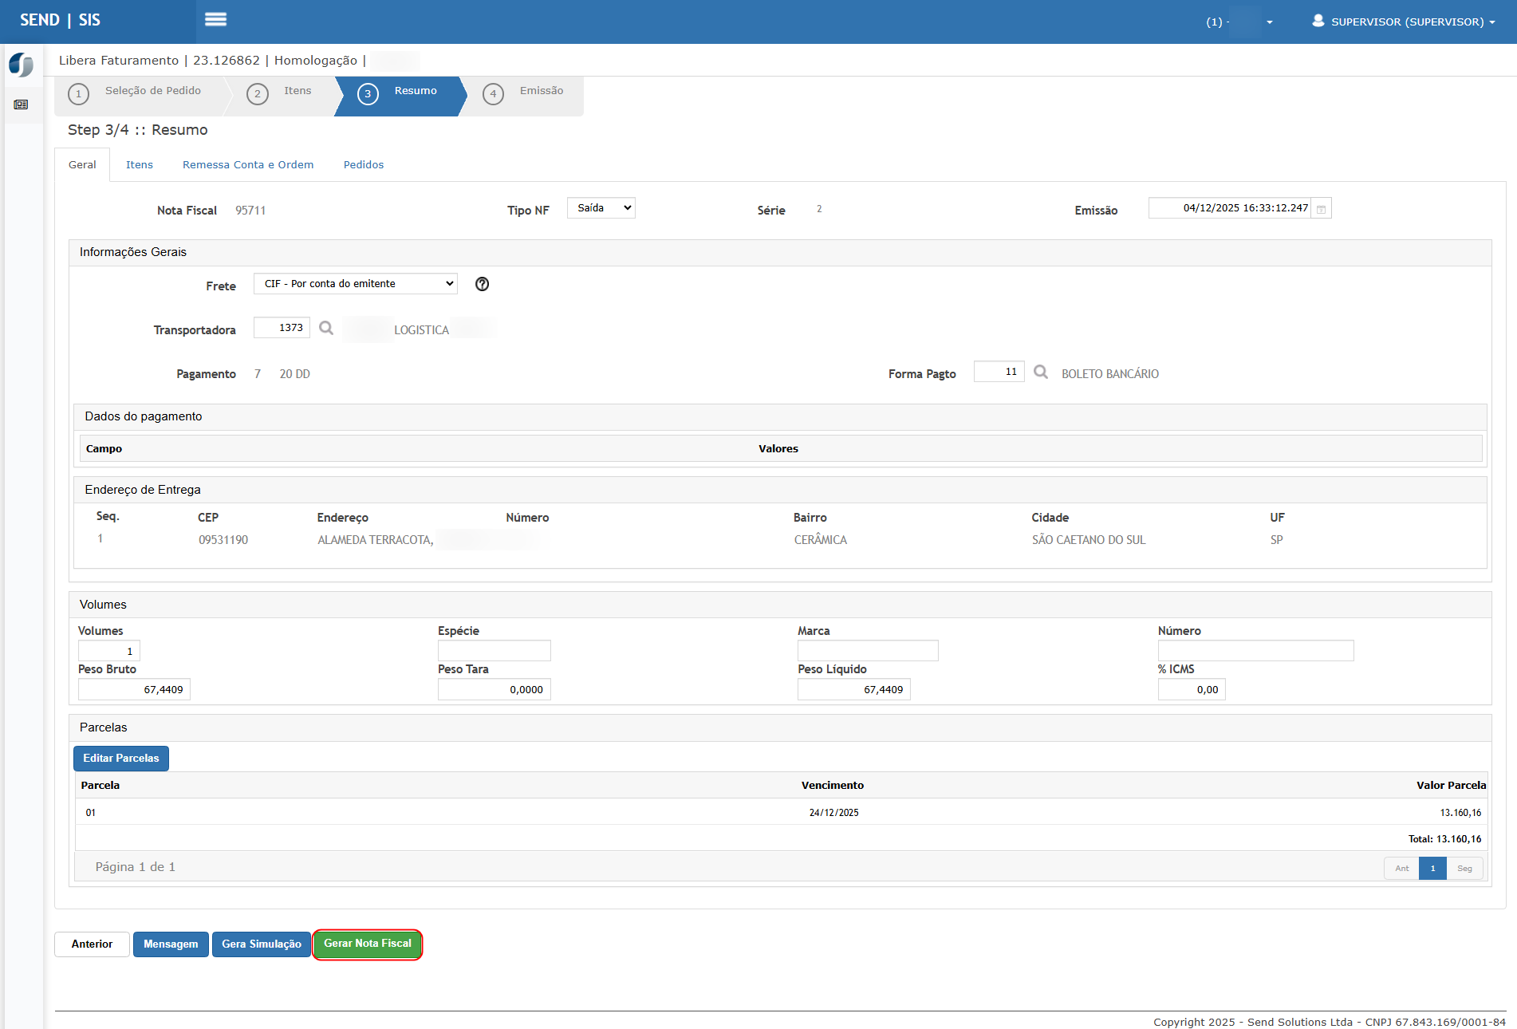
Task: Expand the Frete CIF dropdown
Action: click(x=356, y=284)
